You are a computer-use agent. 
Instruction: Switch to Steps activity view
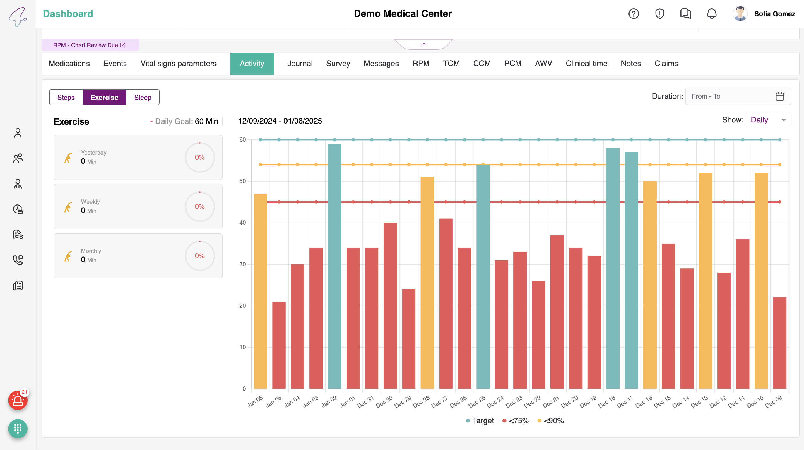click(x=66, y=97)
